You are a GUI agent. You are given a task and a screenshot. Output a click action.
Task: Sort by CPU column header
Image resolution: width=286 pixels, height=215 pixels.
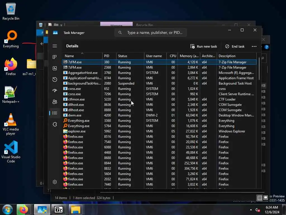tap(172, 56)
